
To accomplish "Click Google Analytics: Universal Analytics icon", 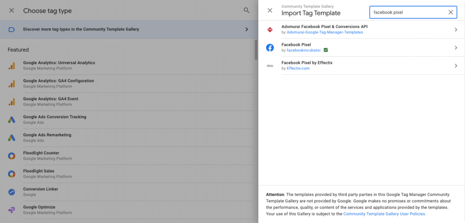I will (x=11, y=66).
